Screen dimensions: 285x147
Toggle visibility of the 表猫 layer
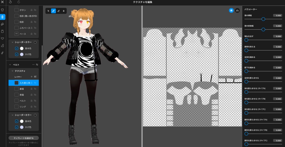[35, 95]
